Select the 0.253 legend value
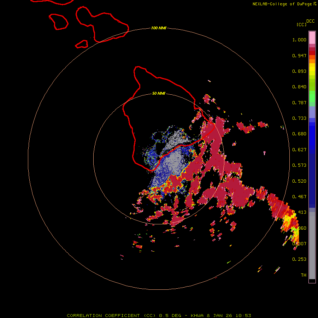The height and width of the screenshot is (318, 318). click(299, 259)
